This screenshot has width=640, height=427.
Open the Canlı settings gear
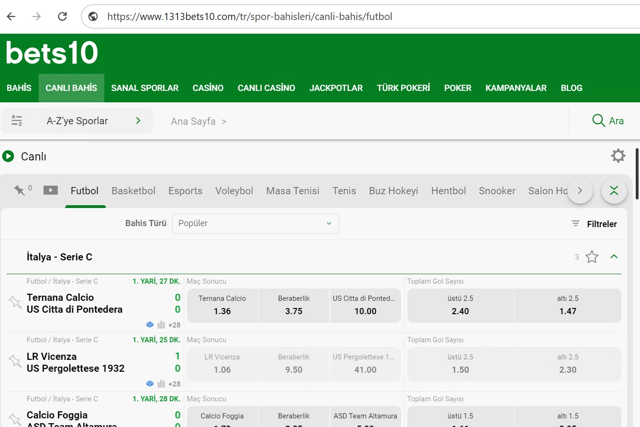(618, 156)
